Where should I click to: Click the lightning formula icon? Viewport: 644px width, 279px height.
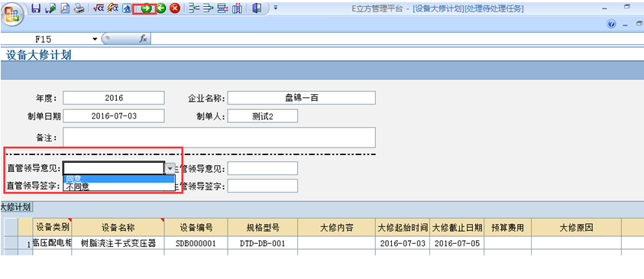click(112, 8)
